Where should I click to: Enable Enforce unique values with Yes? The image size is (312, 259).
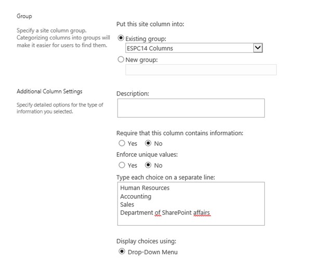[122, 165]
